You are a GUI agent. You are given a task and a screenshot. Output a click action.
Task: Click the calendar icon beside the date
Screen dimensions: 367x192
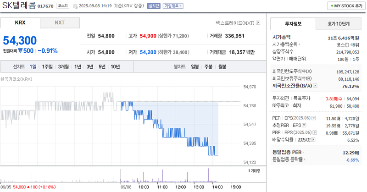[75, 6]
